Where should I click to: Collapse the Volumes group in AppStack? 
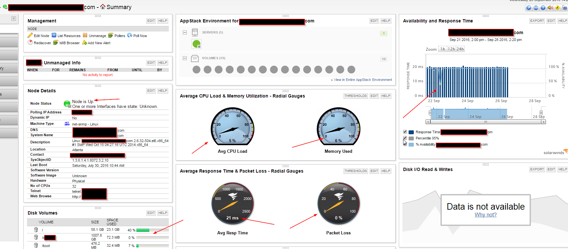pos(185,58)
